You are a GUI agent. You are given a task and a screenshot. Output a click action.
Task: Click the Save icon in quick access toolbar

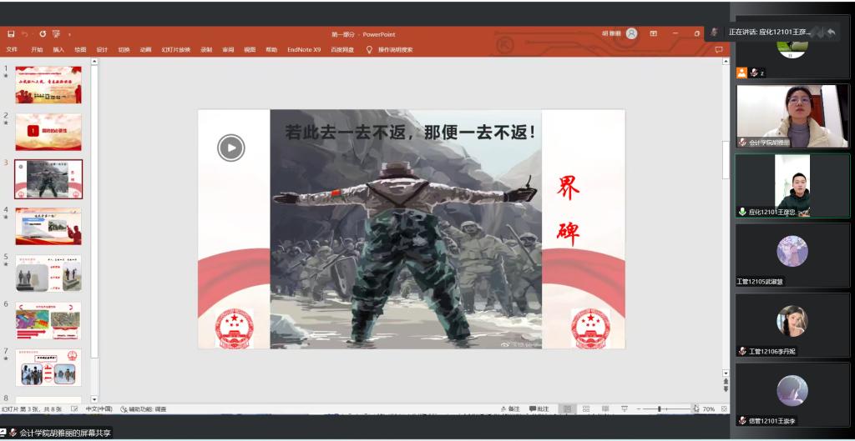[11, 34]
